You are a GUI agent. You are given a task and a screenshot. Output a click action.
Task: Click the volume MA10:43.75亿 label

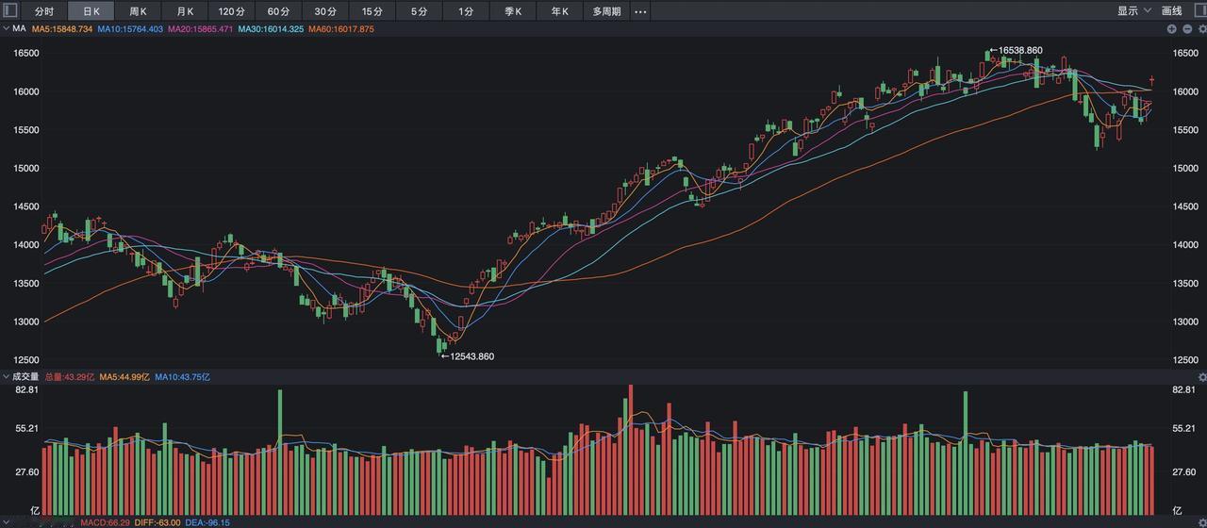pos(183,377)
